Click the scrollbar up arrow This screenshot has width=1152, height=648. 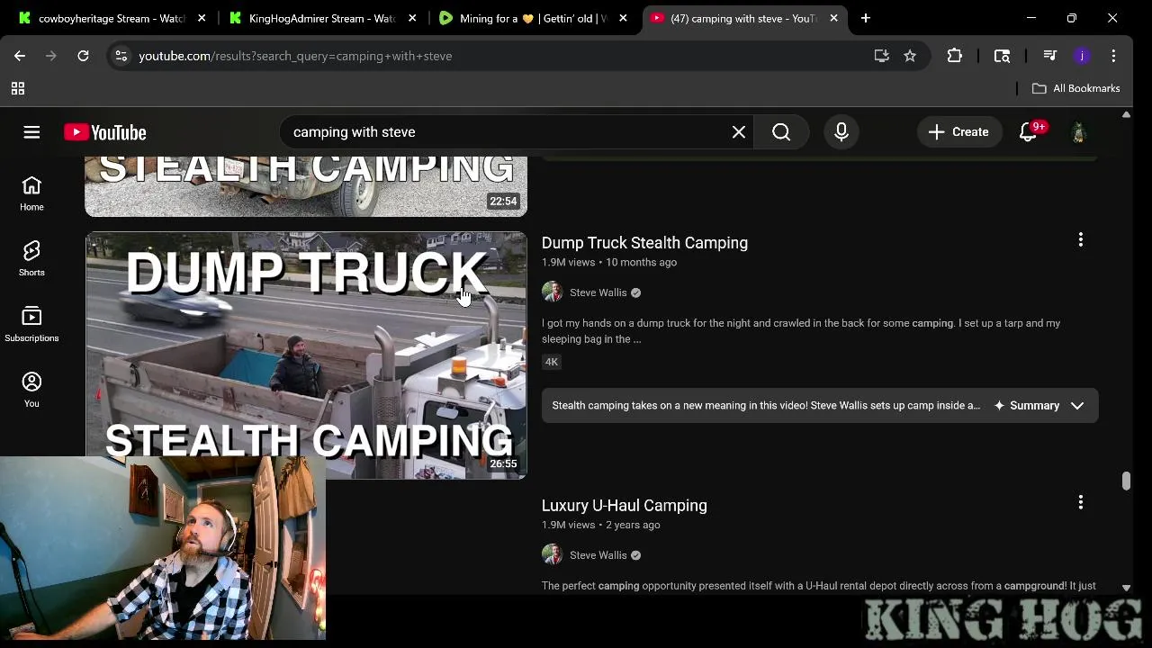click(x=1126, y=115)
